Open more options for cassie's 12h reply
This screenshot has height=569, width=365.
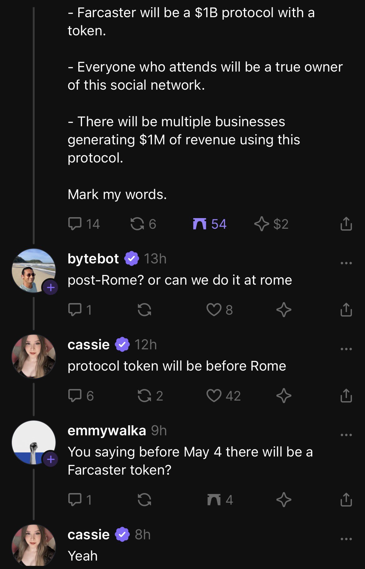coord(346,349)
